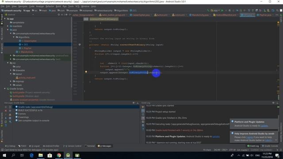Open File Explorer from the taskbar
The height and width of the screenshot is (159, 283).
(41, 155)
